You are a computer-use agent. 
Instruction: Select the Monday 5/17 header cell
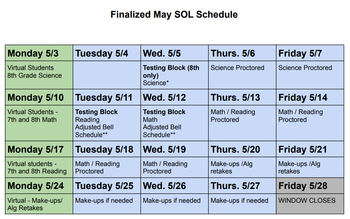39,149
